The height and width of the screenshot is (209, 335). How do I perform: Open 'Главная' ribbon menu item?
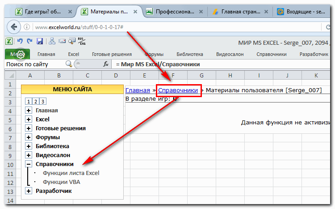click(46, 55)
